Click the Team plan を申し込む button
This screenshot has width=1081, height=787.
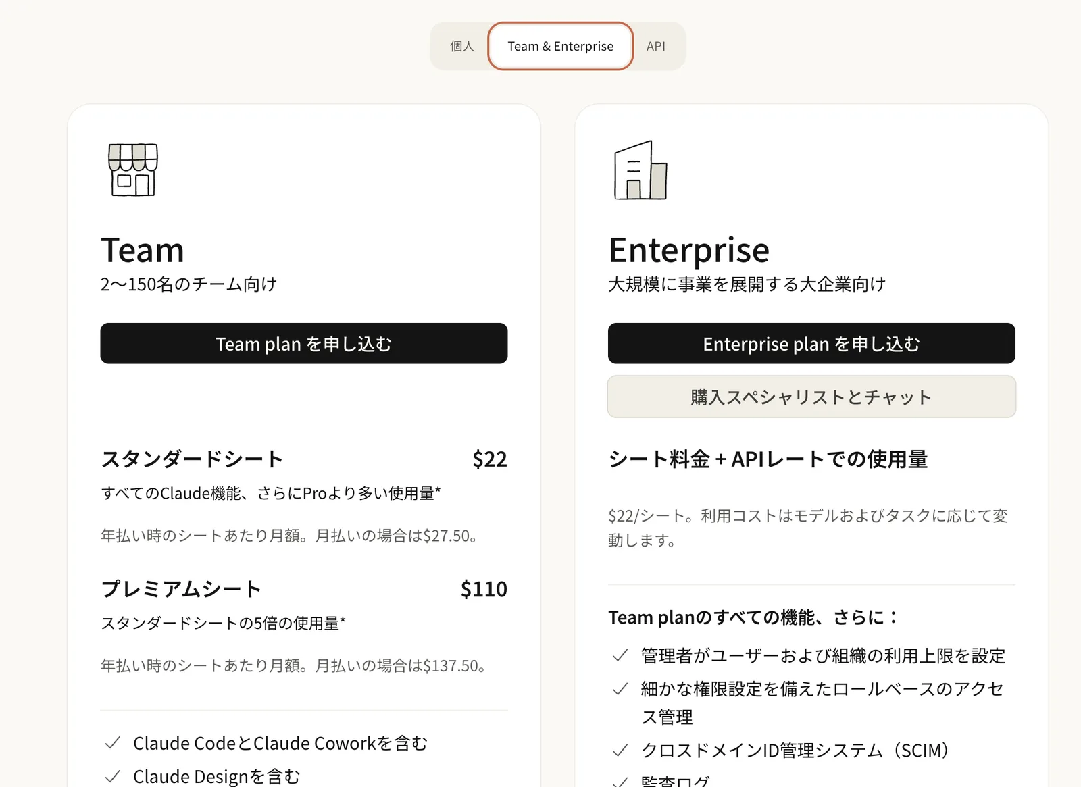click(x=304, y=343)
